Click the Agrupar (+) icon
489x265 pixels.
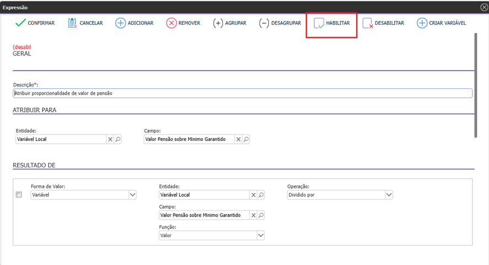pos(219,23)
